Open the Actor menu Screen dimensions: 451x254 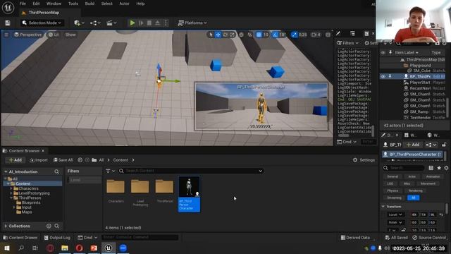point(124,4)
